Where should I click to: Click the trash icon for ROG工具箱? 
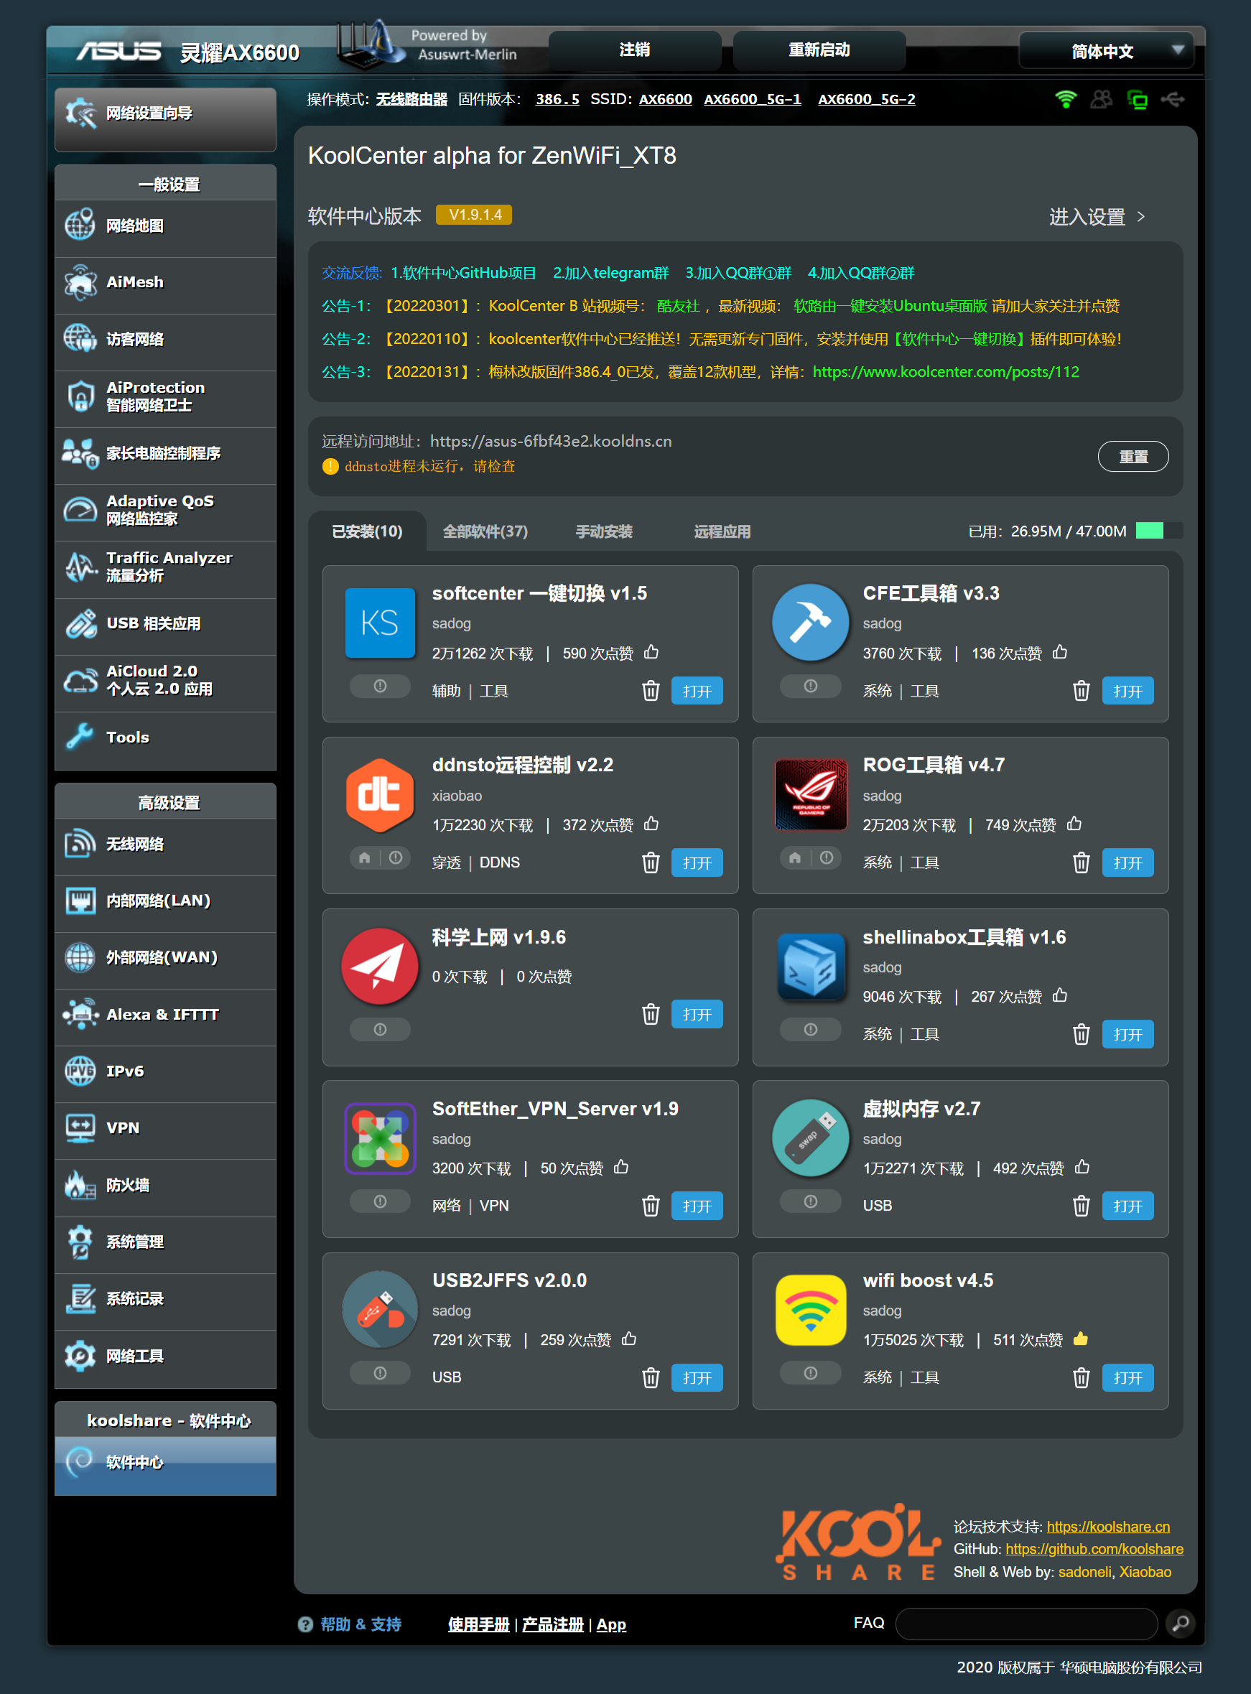point(1081,862)
